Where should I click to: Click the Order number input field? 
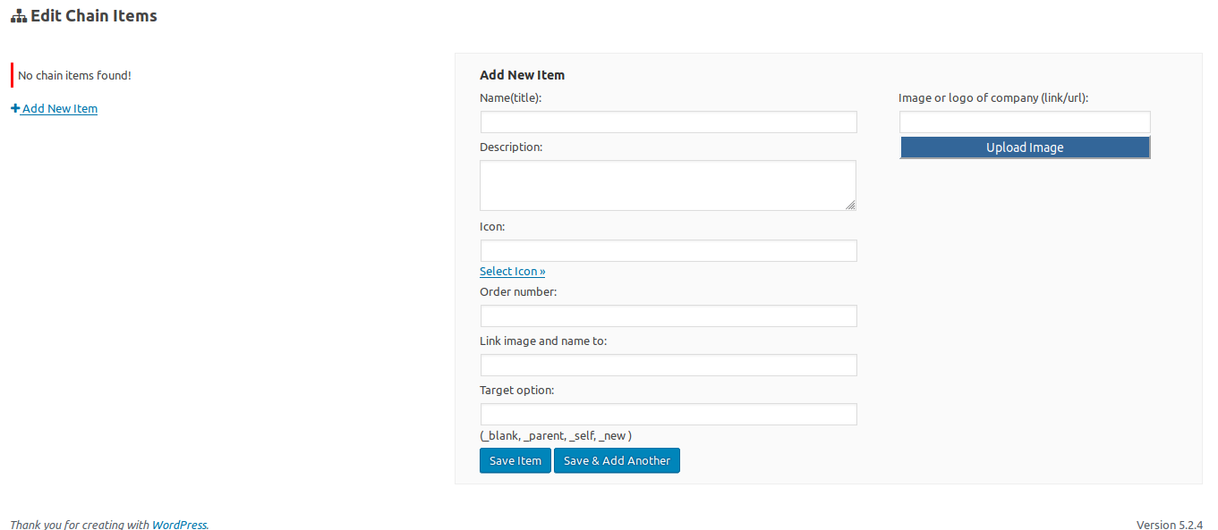pyautogui.click(x=668, y=315)
